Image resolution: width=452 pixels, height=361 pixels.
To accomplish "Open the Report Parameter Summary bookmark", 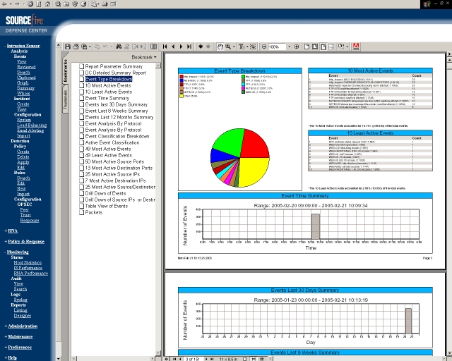I will click(x=114, y=66).
